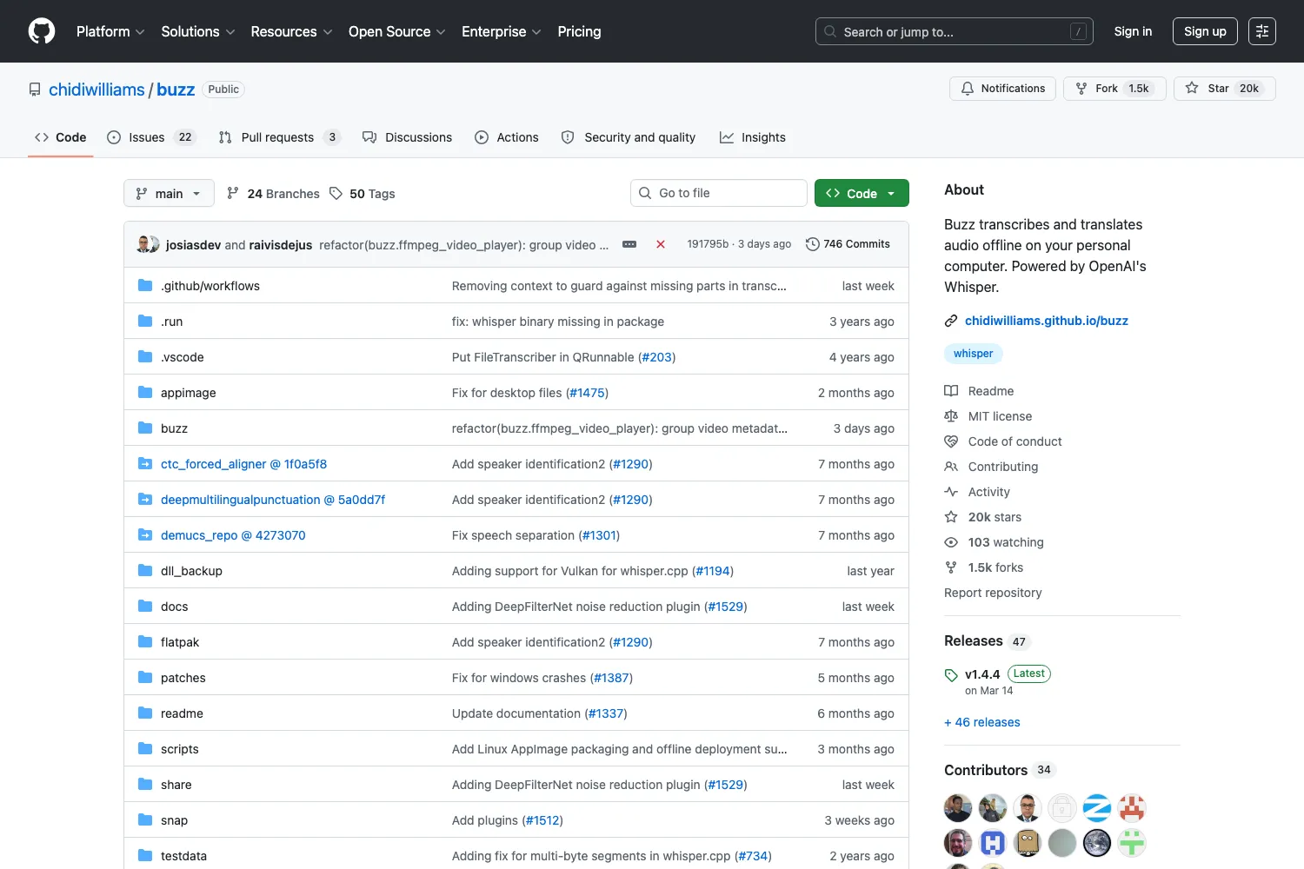Viewport: 1304px width, 869px height.
Task: Click the GitHub logo icon
Action: (x=42, y=31)
